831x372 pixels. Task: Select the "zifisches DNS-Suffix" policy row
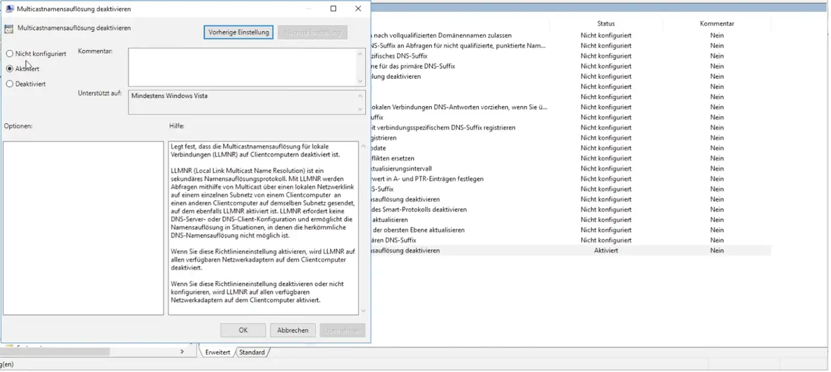pos(570,56)
